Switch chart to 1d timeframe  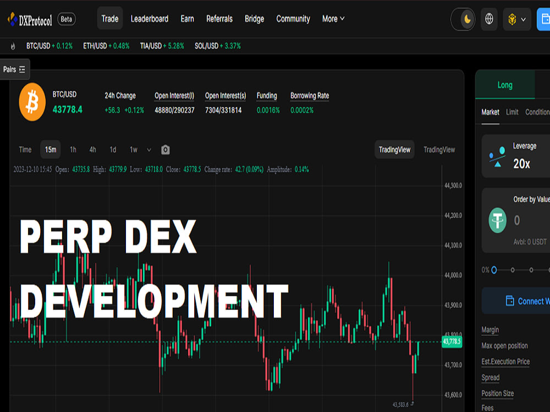(x=113, y=149)
